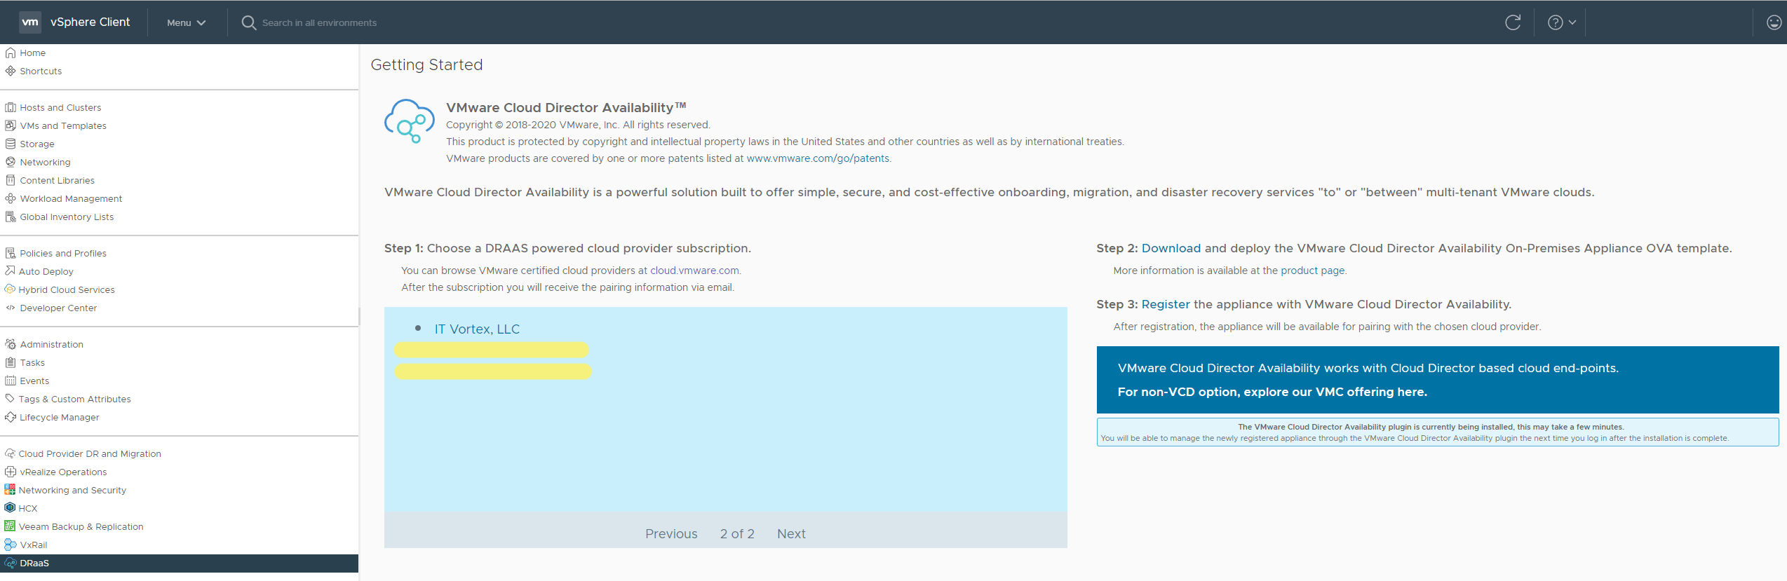Click the Networking and Security icon

tap(10, 489)
